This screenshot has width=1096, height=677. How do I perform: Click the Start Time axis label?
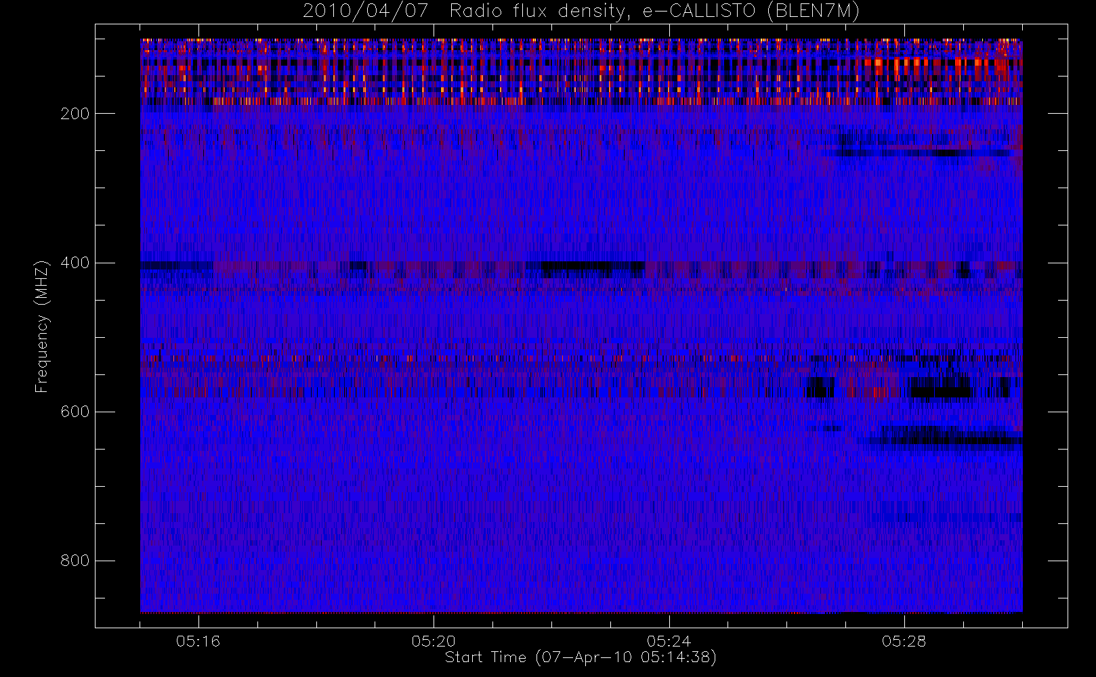[x=581, y=657]
